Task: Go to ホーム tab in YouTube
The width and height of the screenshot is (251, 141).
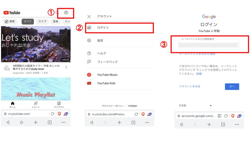Action: (x=13, y=105)
